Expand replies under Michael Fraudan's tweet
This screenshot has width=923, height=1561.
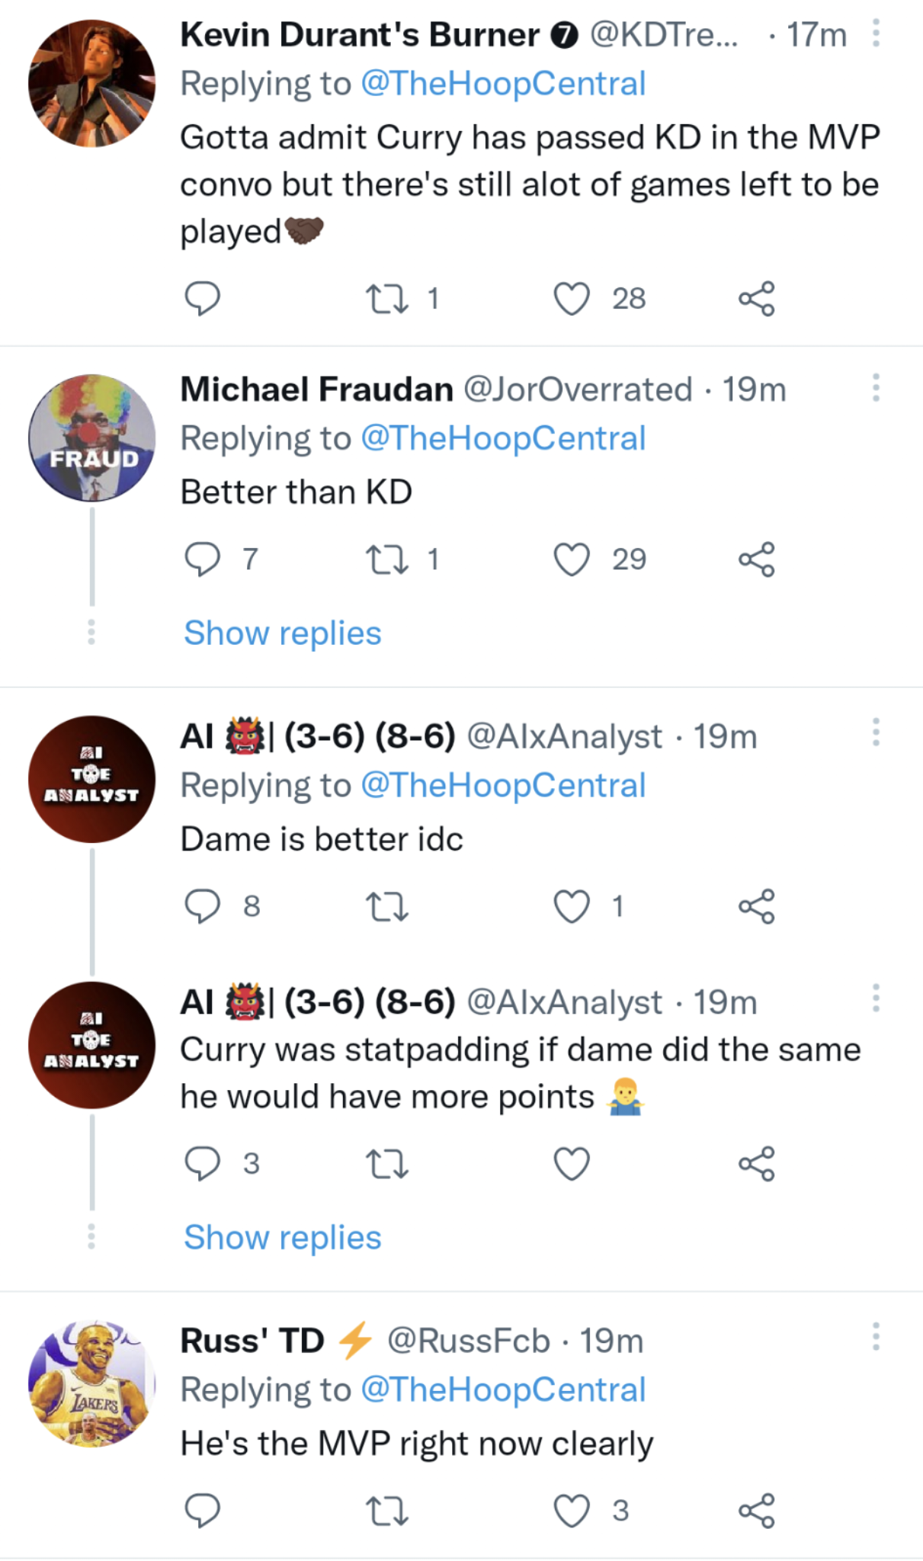coord(281,633)
